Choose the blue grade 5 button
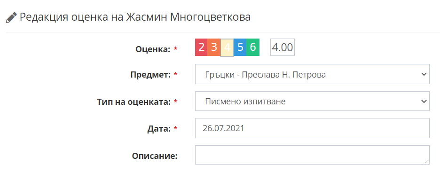Image resolution: width=440 pixels, height=173 pixels. coord(240,47)
